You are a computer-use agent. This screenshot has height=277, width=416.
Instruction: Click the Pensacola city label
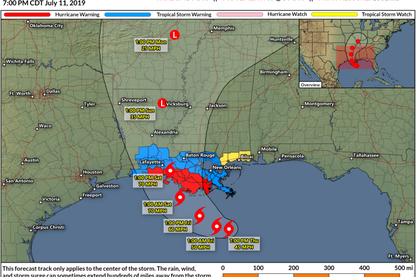coord(292,156)
